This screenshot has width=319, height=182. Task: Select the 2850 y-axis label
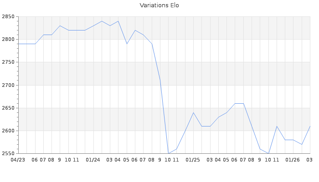click(8, 17)
